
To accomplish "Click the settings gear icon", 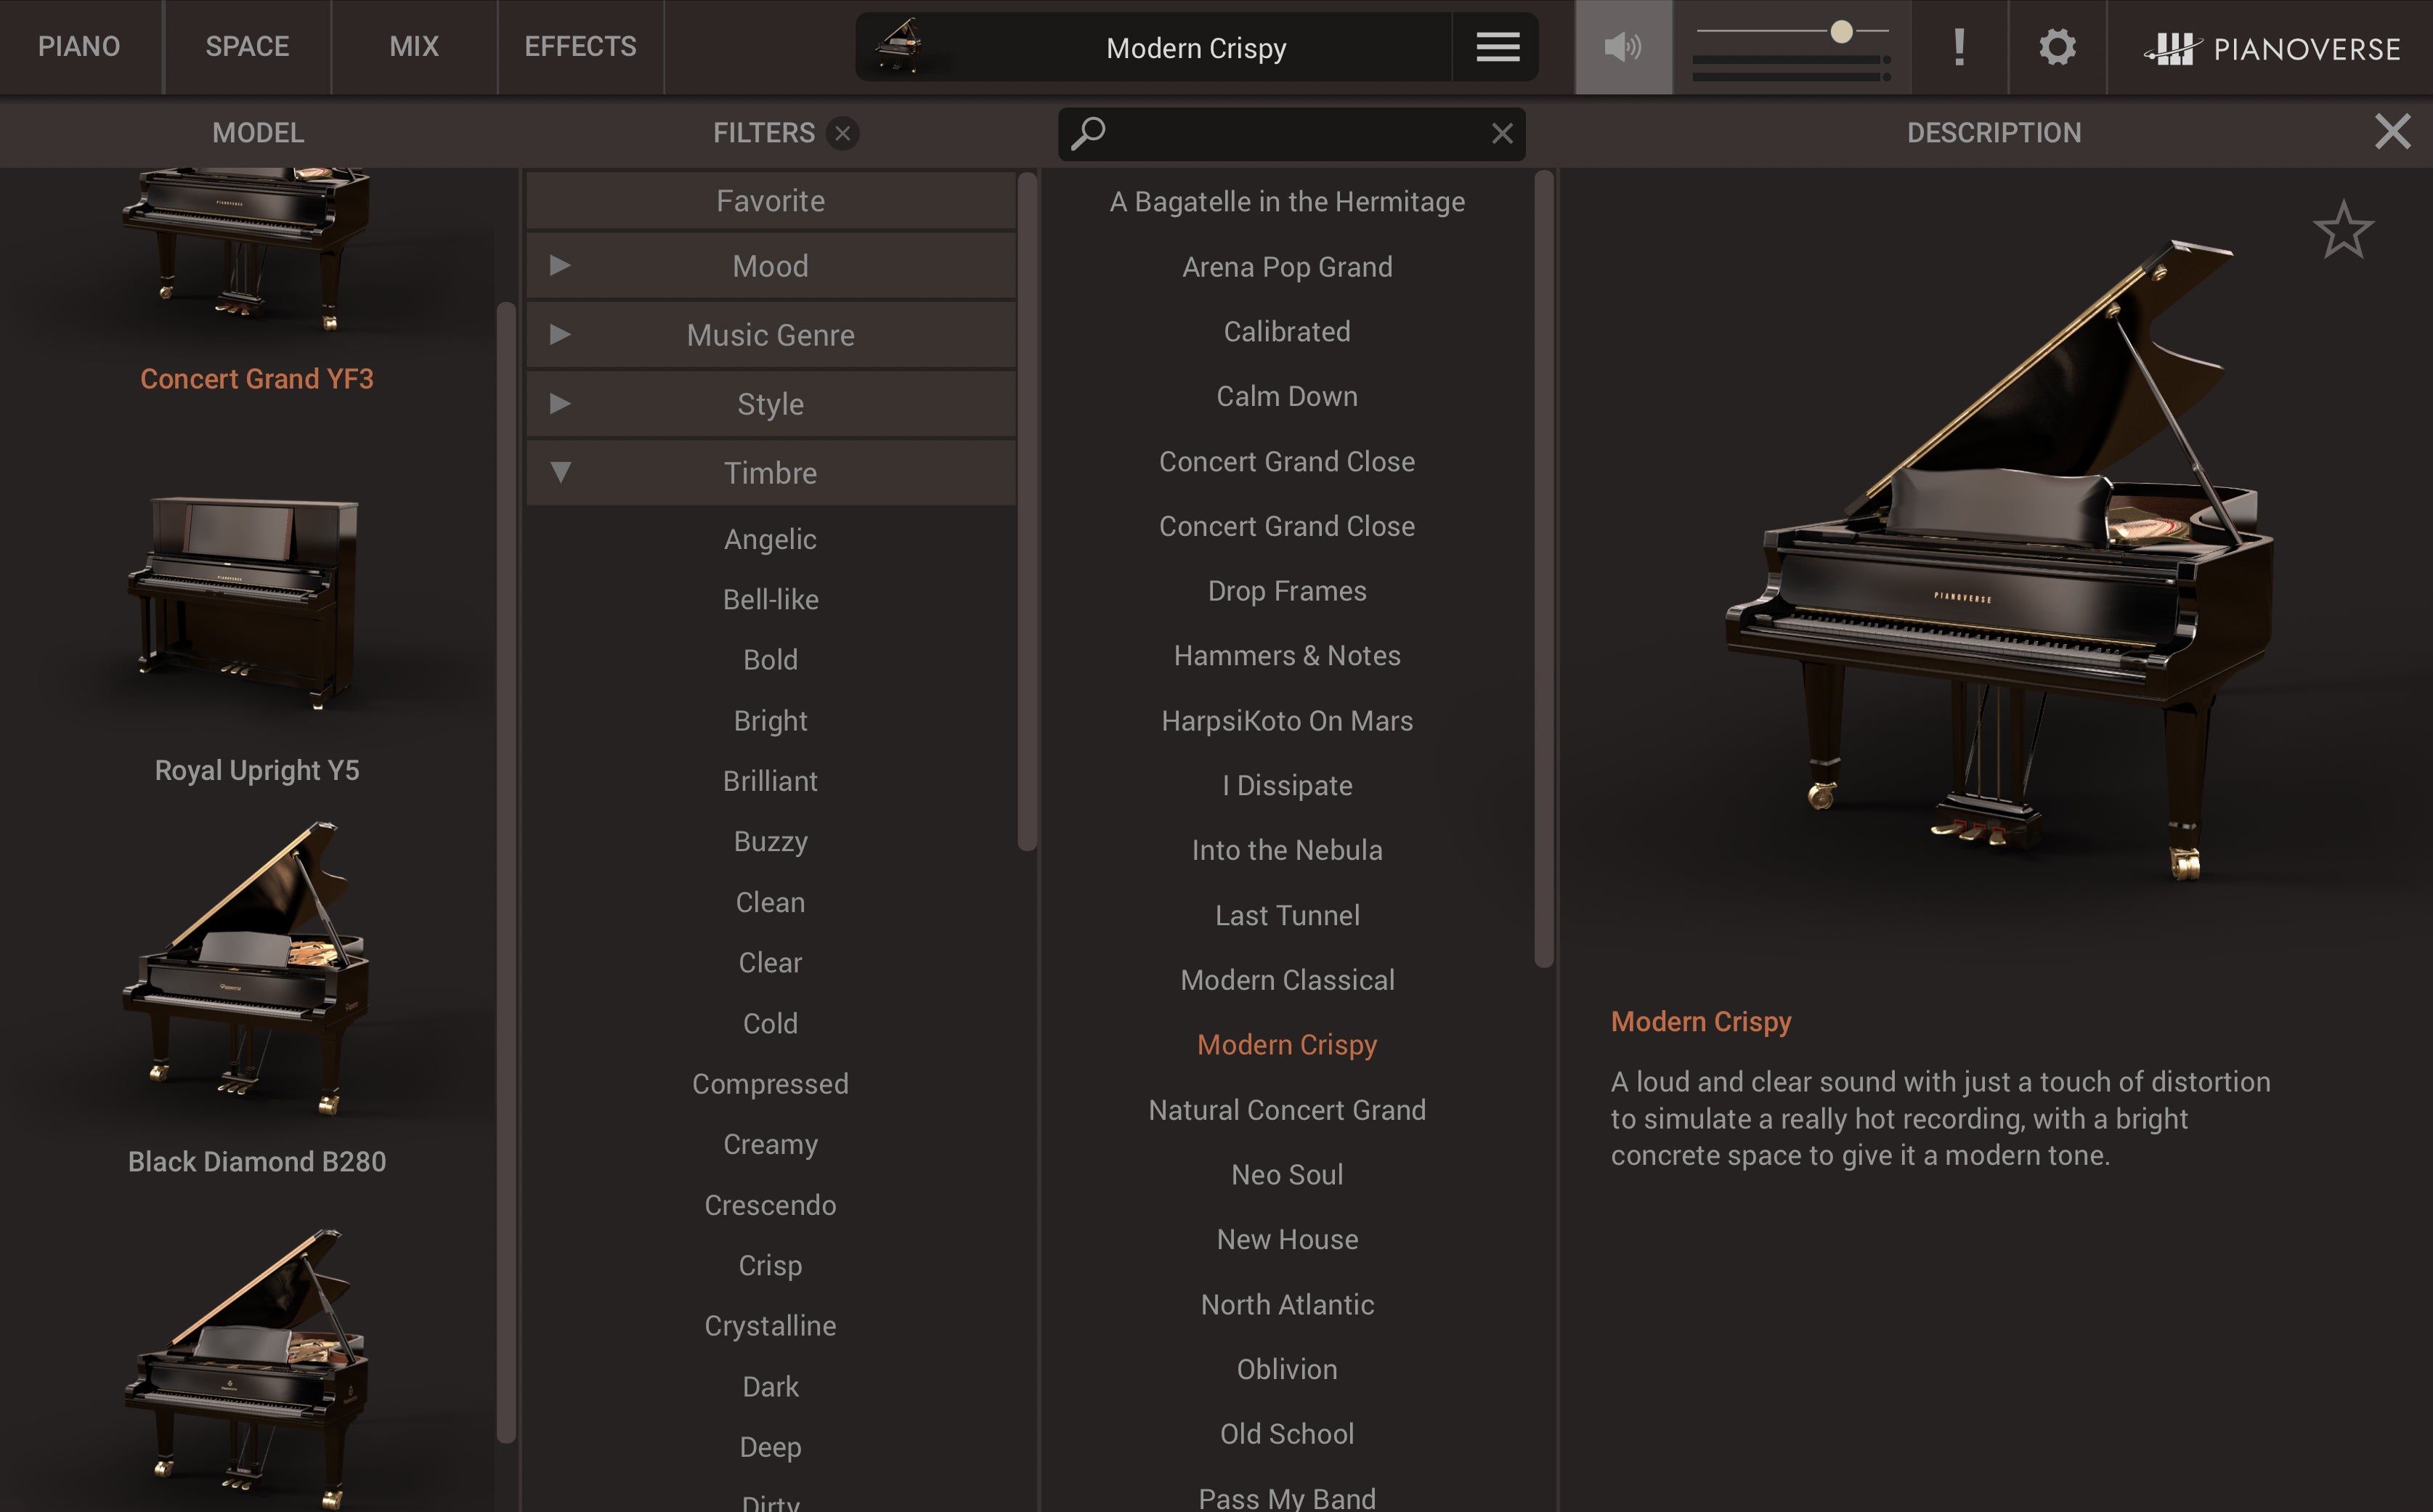I will coord(2057,47).
